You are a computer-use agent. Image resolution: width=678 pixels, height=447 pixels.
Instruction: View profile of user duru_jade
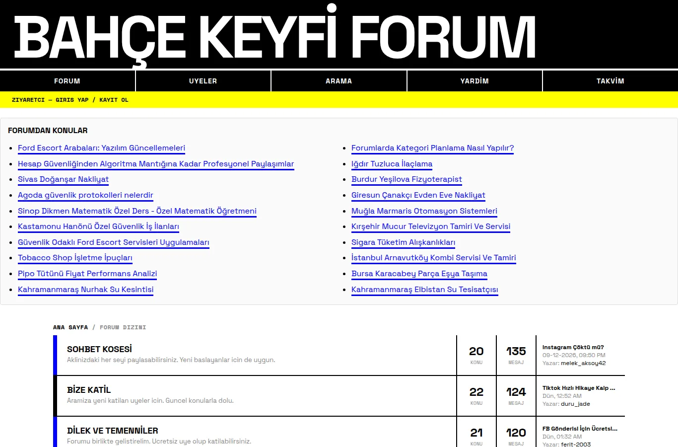[x=575, y=404]
